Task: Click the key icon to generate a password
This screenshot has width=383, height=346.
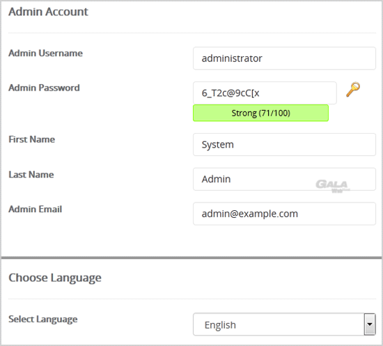Action: [x=353, y=89]
